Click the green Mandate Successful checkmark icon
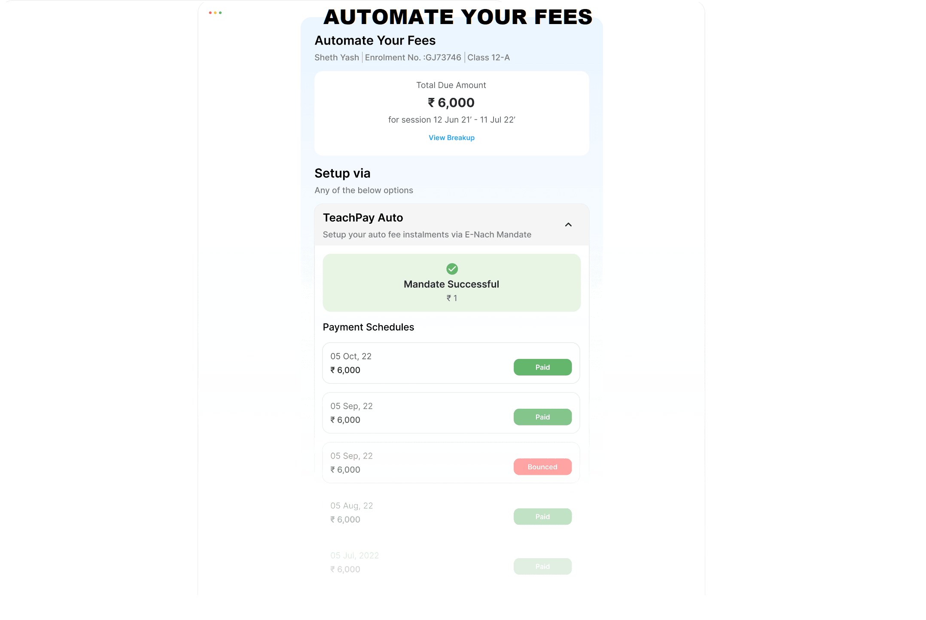 tap(452, 269)
